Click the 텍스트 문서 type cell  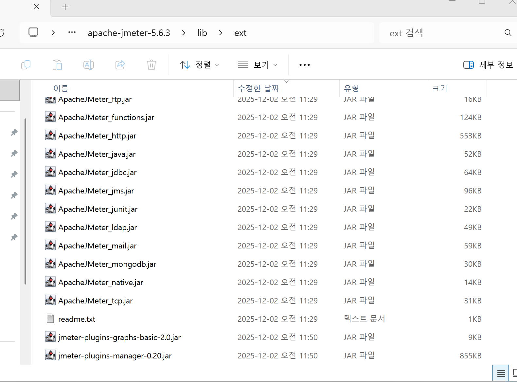pyautogui.click(x=365, y=319)
